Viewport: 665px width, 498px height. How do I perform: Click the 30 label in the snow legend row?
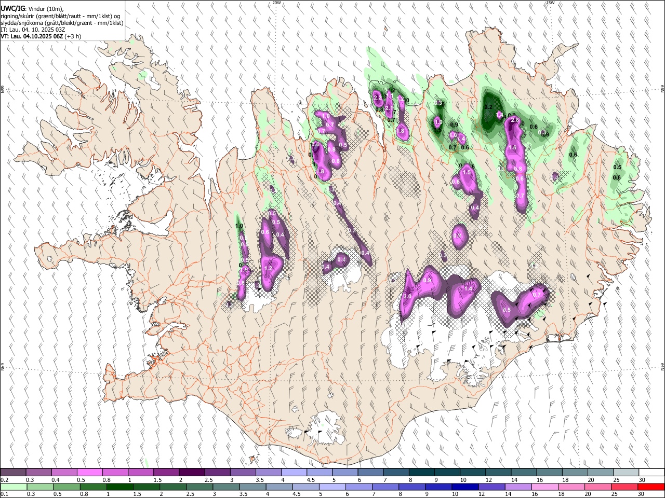[x=642, y=480]
